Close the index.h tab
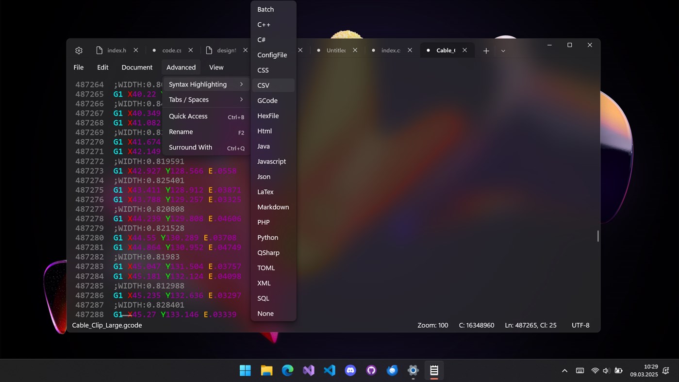Viewport: 679px width, 382px height. 136,50
